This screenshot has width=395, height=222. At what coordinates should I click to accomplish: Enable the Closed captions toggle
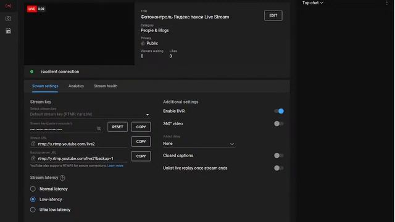tap(278, 155)
